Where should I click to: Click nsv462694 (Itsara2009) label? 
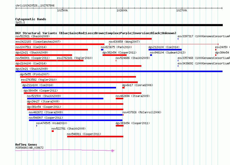click(x=133, y=96)
